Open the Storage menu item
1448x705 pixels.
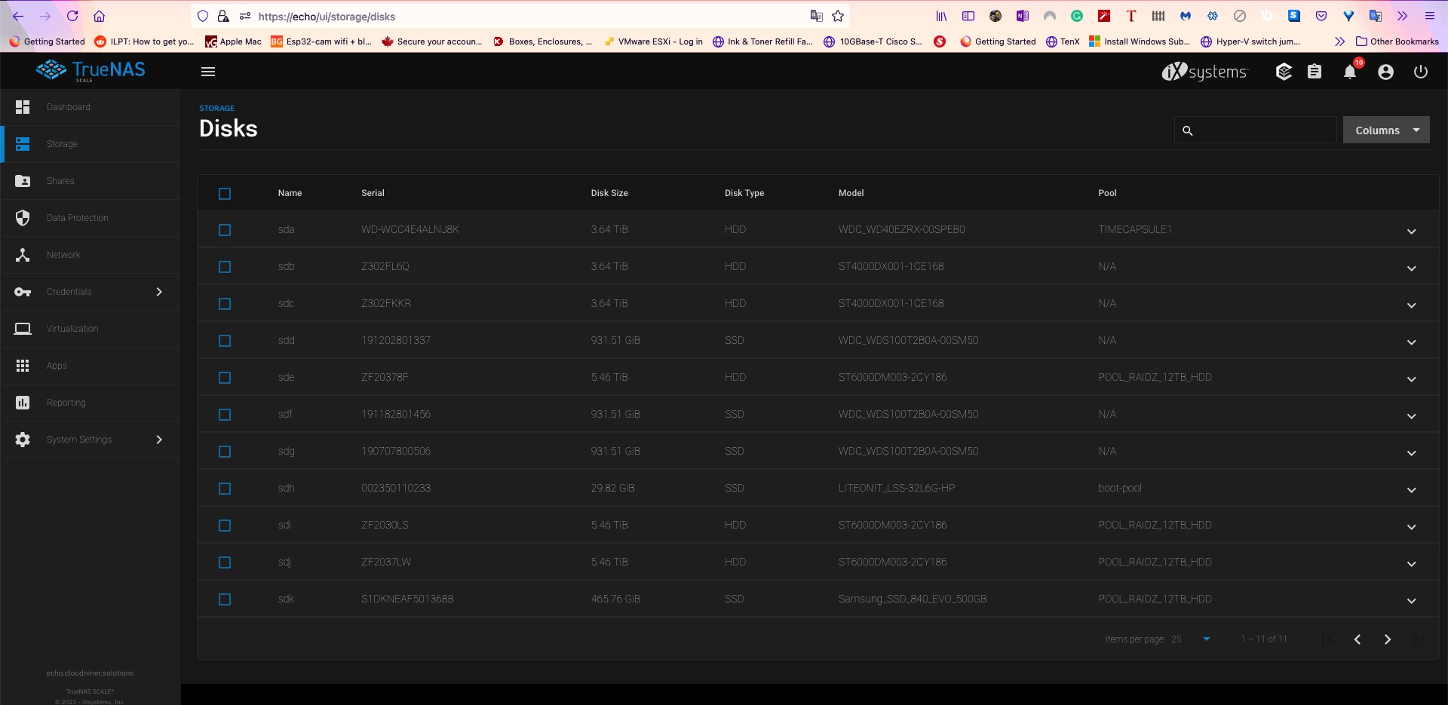click(x=90, y=144)
